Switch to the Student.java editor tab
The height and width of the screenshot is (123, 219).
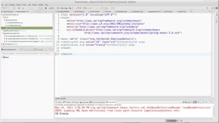(181, 12)
